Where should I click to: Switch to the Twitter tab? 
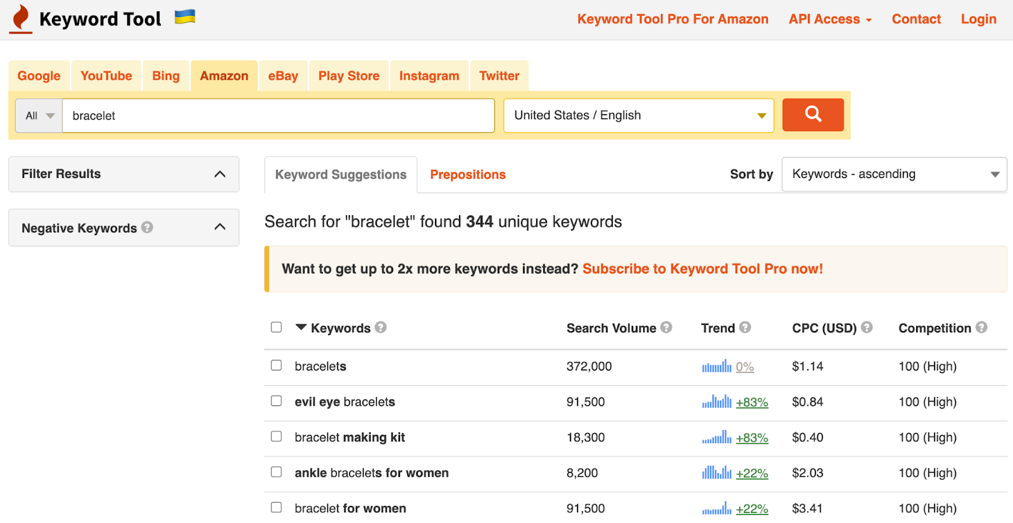point(500,76)
